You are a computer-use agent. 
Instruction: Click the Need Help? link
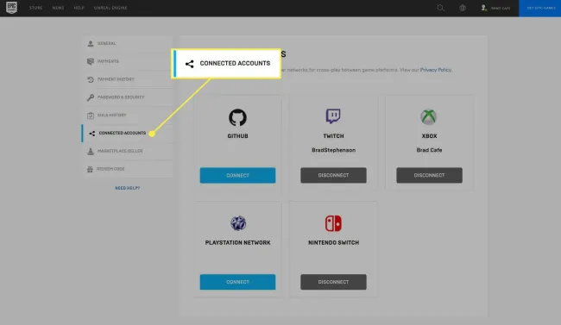click(x=128, y=188)
